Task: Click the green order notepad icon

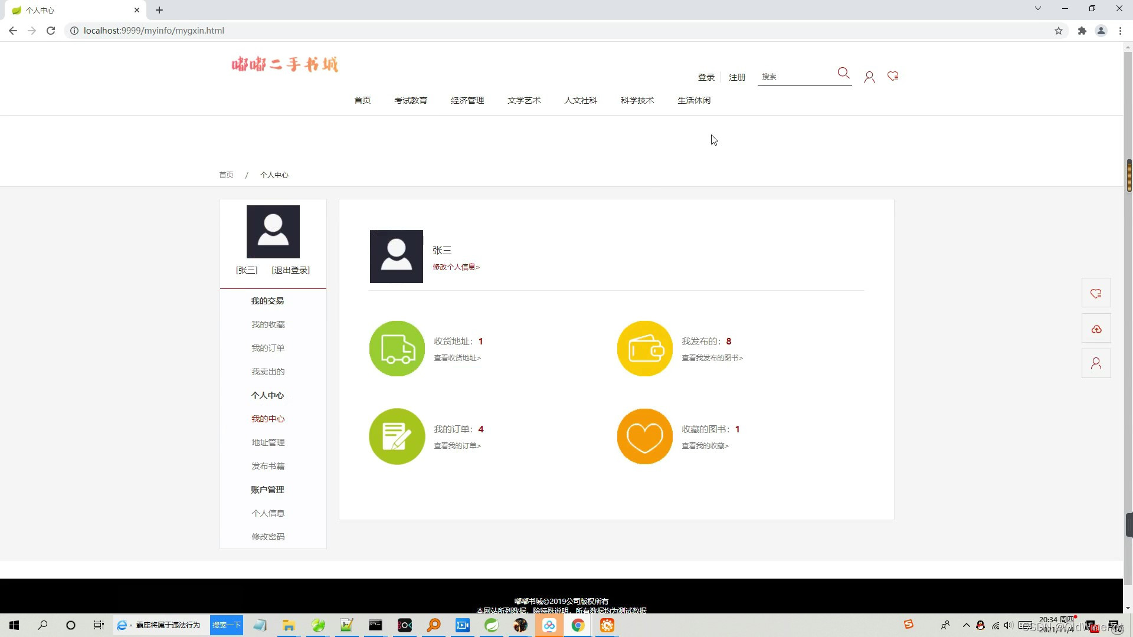Action: pyautogui.click(x=397, y=436)
